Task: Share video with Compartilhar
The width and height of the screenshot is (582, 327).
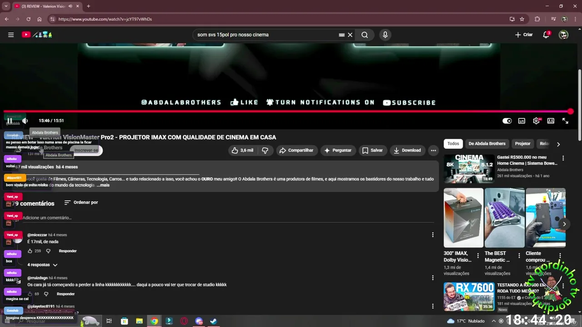Action: coord(296,150)
